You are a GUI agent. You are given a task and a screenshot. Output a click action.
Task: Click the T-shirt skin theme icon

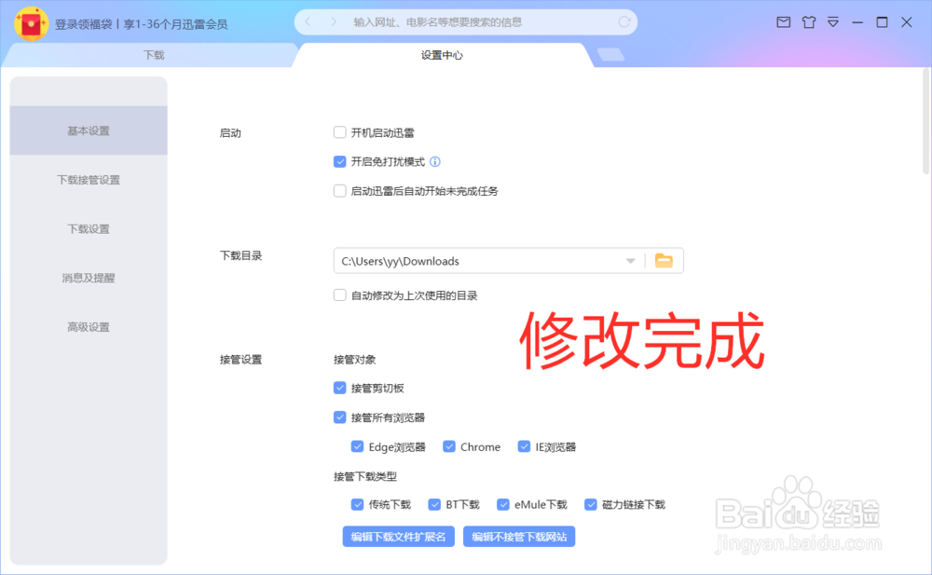(809, 21)
